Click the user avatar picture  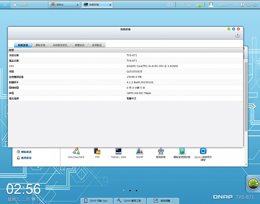pyautogui.click(x=211, y=4)
